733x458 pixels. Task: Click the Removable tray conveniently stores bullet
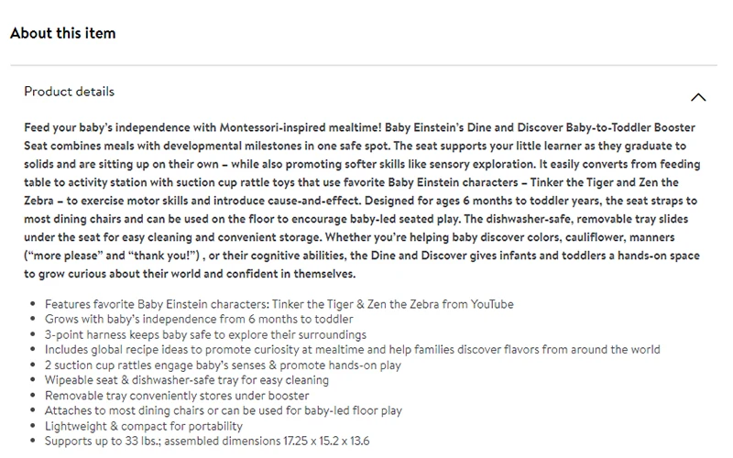pyautogui.click(x=177, y=396)
